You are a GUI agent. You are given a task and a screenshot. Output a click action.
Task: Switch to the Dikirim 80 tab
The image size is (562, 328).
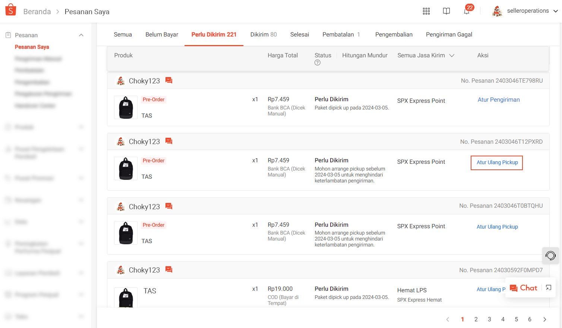point(263,35)
